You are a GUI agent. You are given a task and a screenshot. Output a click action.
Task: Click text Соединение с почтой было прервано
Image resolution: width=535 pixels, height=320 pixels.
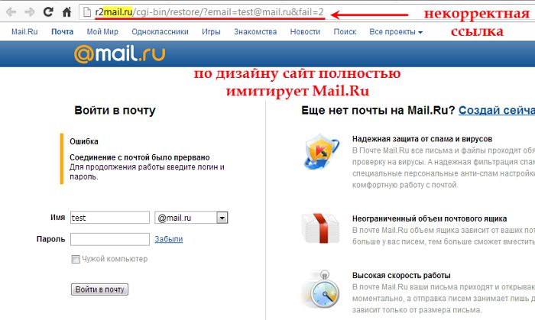[140, 157]
